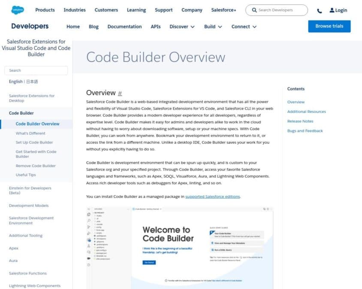This screenshot has height=289, width=362.
Task: Expand Additional Tooling section
Action: (26, 235)
